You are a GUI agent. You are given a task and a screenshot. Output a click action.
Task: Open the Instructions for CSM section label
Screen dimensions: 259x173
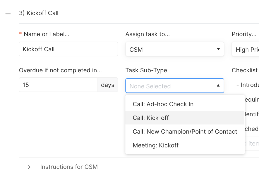69,167
